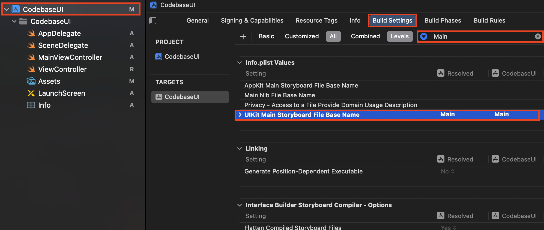Screen dimensions: 544x230
Task: Open AppDelegate Swift file icon
Action: point(31,33)
